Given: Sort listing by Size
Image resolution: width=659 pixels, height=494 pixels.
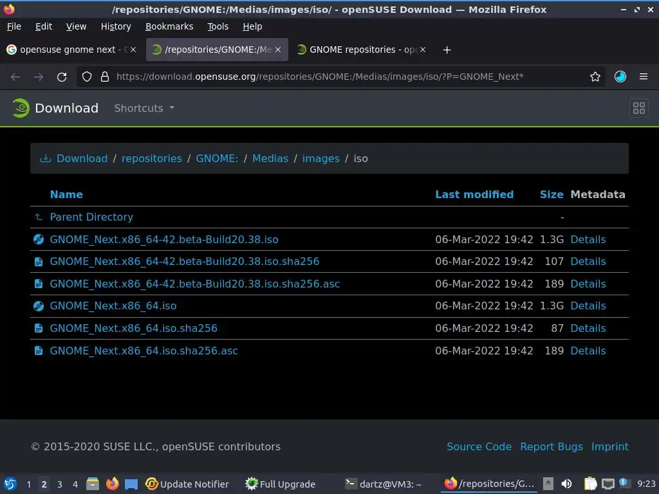Looking at the screenshot, I should (x=552, y=194).
